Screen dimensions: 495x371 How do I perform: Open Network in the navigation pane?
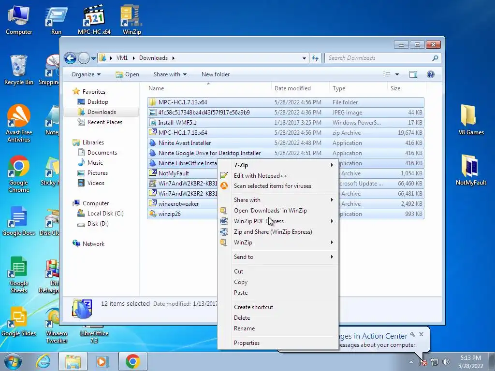pos(93,244)
